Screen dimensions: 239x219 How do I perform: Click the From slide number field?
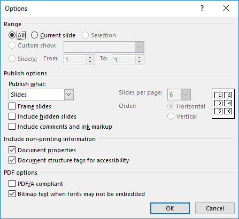(x=75, y=60)
